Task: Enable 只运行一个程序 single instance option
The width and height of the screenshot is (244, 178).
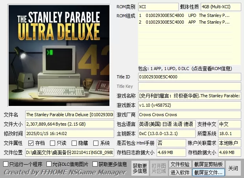Action: click(x=6, y=164)
